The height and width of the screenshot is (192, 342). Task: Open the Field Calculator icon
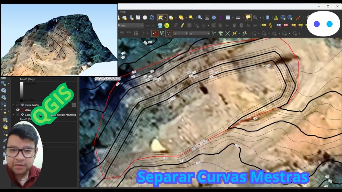[x=207, y=18]
